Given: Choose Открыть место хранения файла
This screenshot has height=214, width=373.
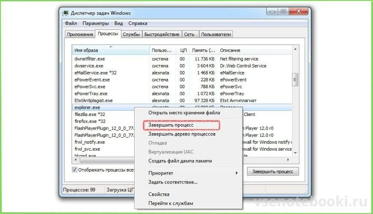Looking at the screenshot, I should (184, 113).
